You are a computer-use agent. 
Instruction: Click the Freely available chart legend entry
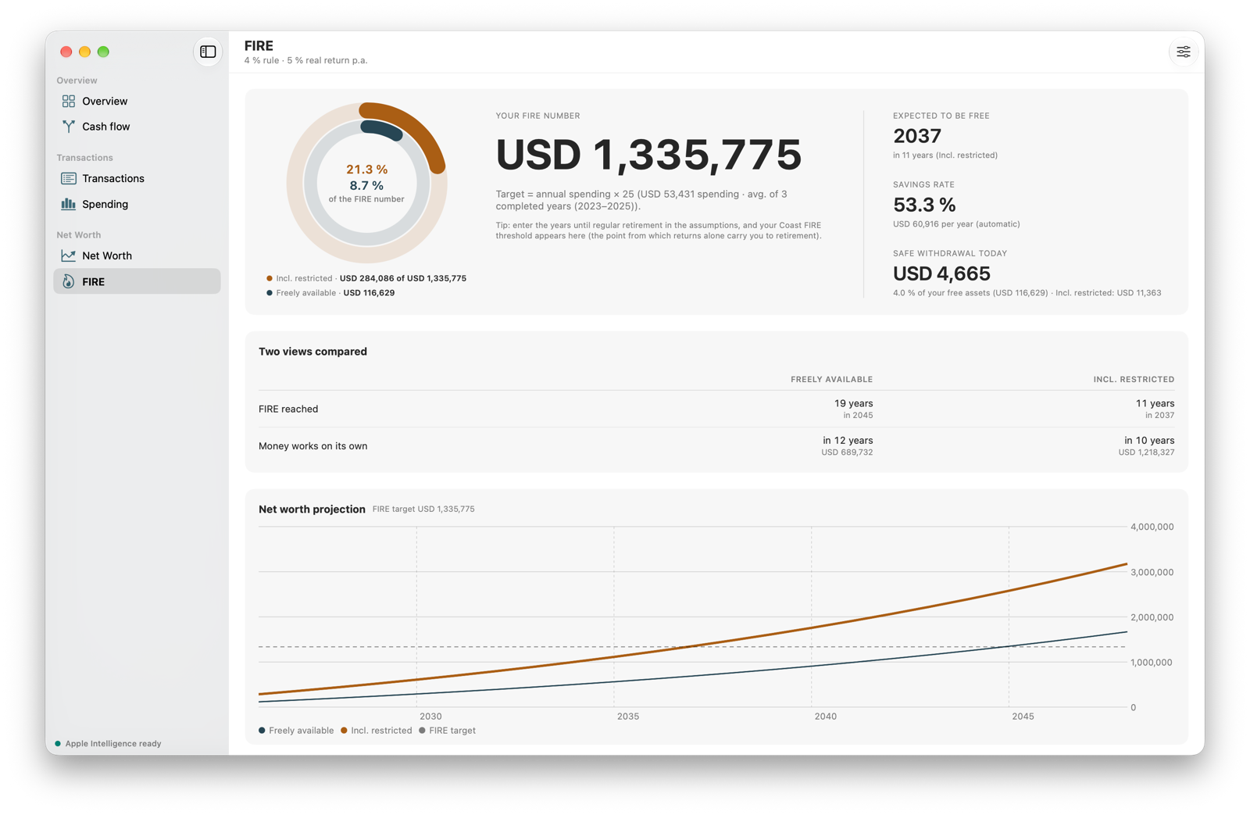296,731
